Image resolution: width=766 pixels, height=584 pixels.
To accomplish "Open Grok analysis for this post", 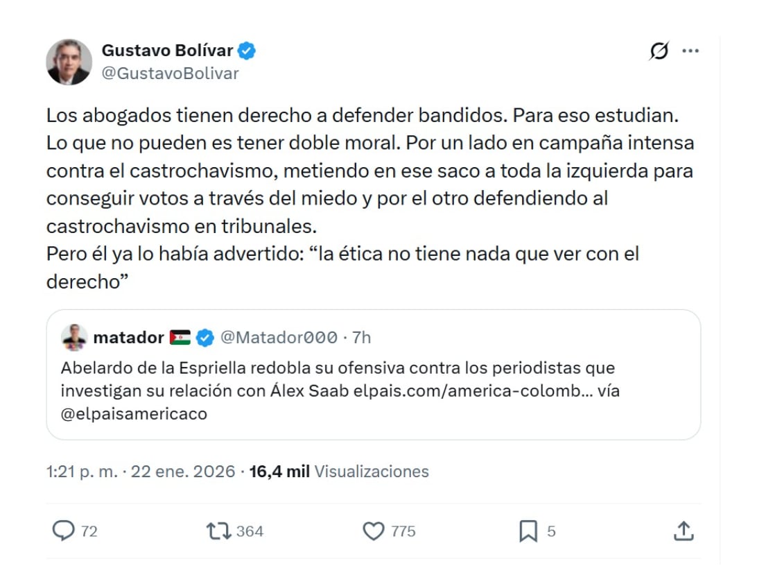I will click(661, 50).
